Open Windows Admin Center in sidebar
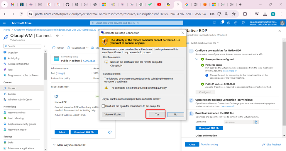286x151 pixels. [20, 99]
